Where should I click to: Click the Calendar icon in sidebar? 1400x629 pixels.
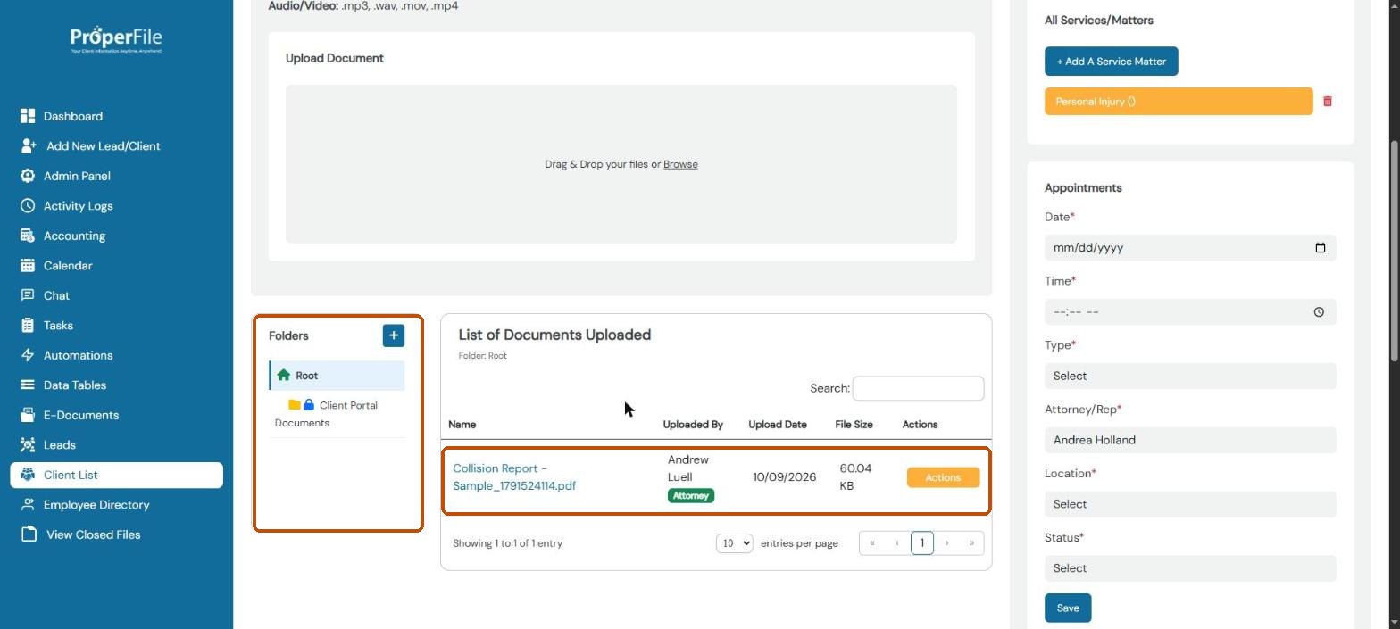click(x=28, y=265)
